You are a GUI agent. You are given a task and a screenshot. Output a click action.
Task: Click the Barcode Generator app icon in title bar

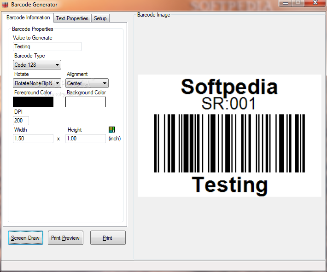point(5,5)
